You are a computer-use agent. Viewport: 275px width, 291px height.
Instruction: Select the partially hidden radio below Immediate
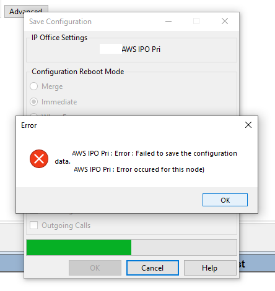[34, 114]
